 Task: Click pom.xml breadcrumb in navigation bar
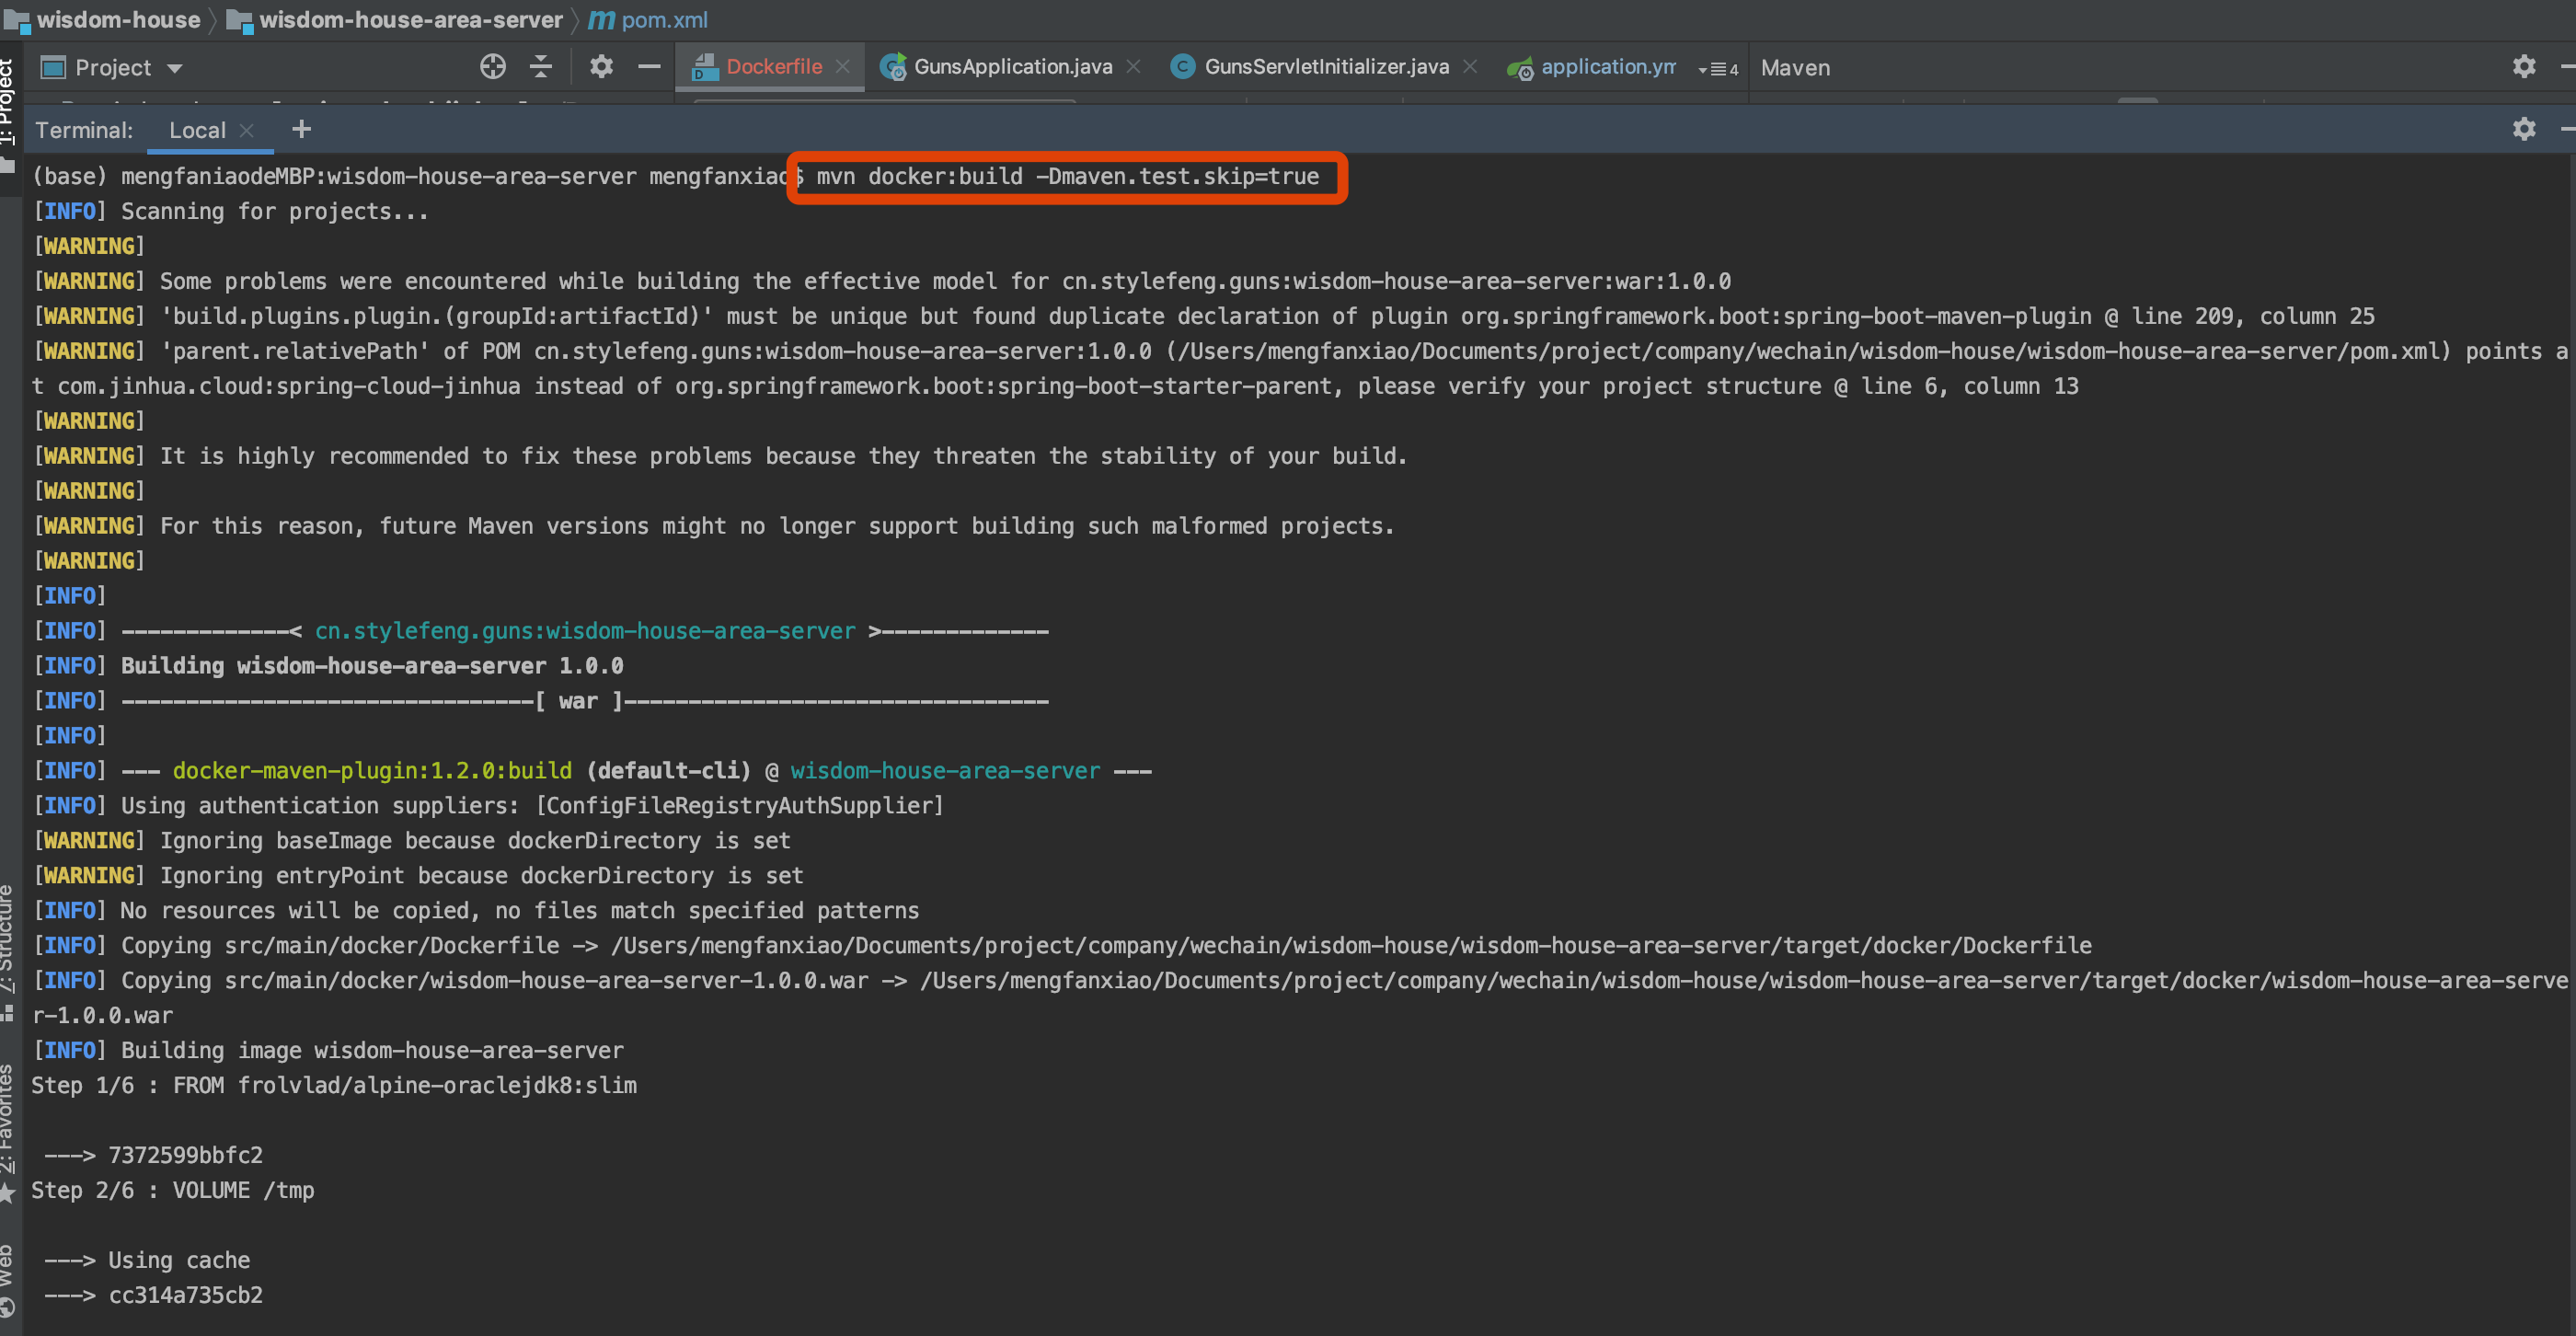pyautogui.click(x=663, y=19)
